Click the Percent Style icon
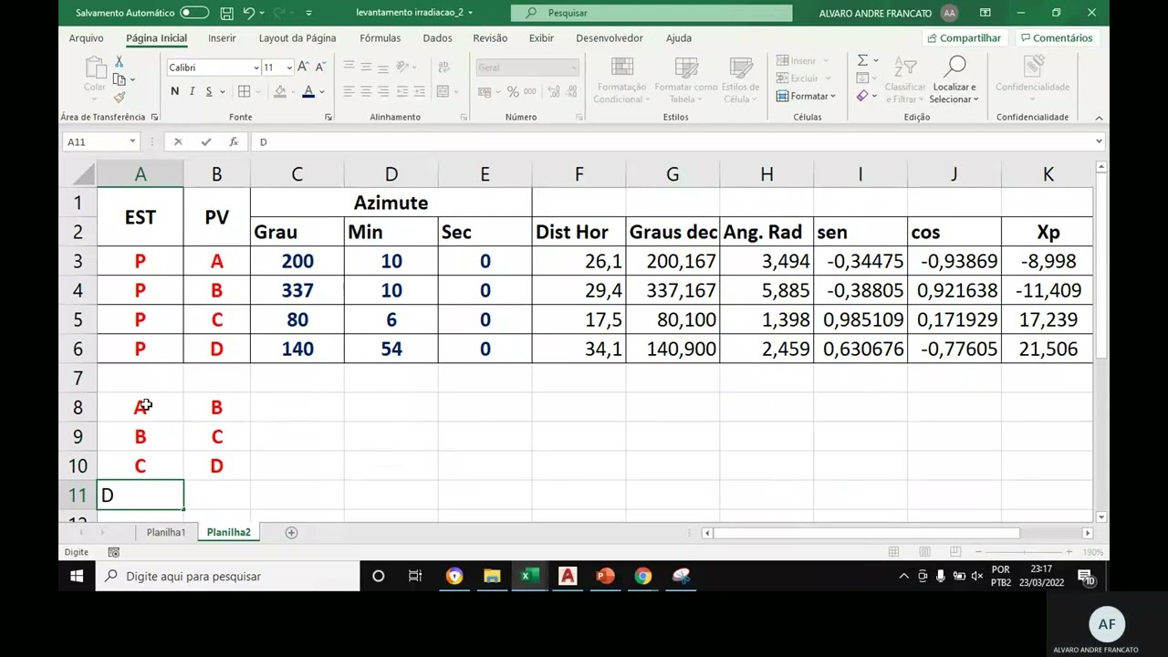1168x657 pixels. (513, 91)
